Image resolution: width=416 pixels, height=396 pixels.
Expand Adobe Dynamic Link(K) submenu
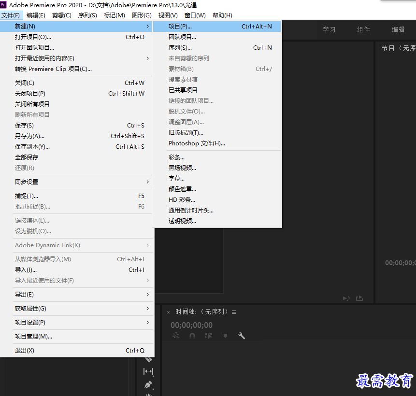click(76, 245)
